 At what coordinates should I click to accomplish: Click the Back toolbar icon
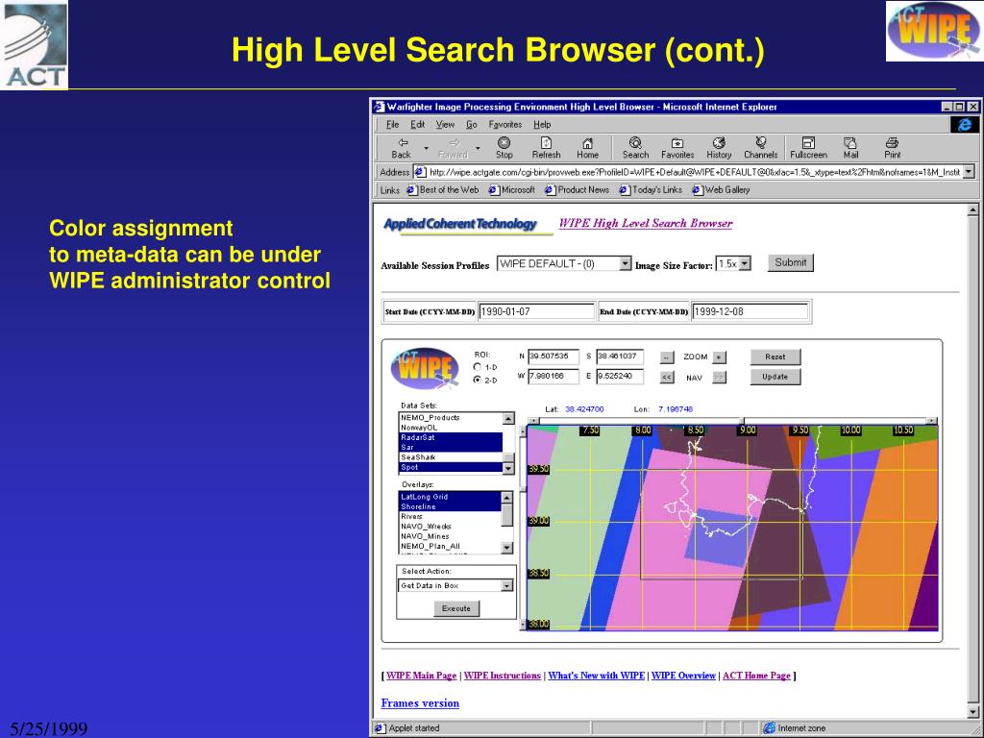click(x=401, y=148)
